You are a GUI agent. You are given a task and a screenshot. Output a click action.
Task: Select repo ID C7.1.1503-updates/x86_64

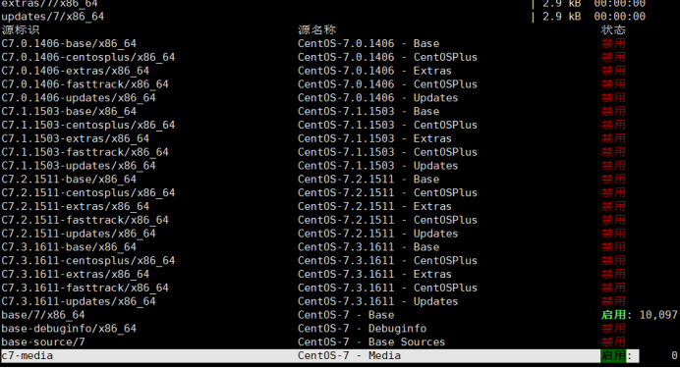coord(78,166)
